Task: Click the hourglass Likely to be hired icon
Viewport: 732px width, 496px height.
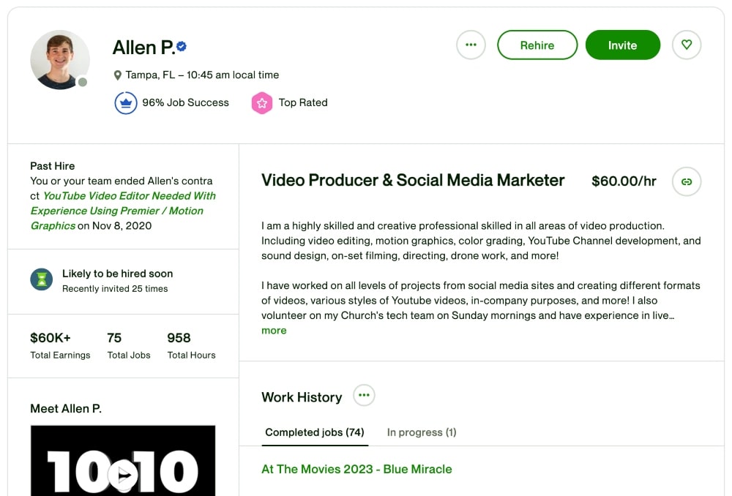Action: [x=42, y=279]
